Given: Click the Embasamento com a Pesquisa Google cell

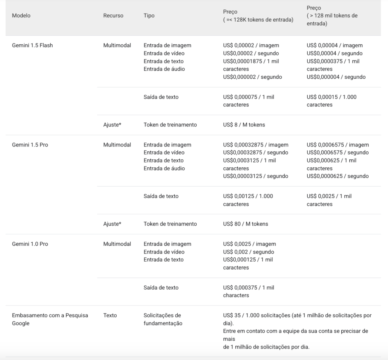Looking at the screenshot, I should [x=49, y=319].
